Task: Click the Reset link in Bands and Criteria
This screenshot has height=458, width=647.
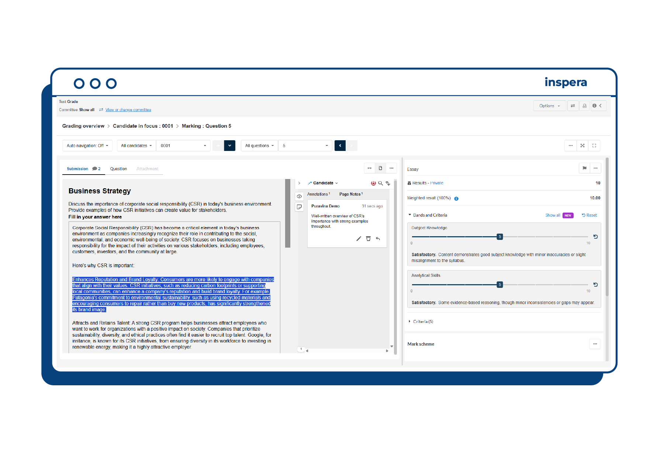Action: pyautogui.click(x=589, y=215)
